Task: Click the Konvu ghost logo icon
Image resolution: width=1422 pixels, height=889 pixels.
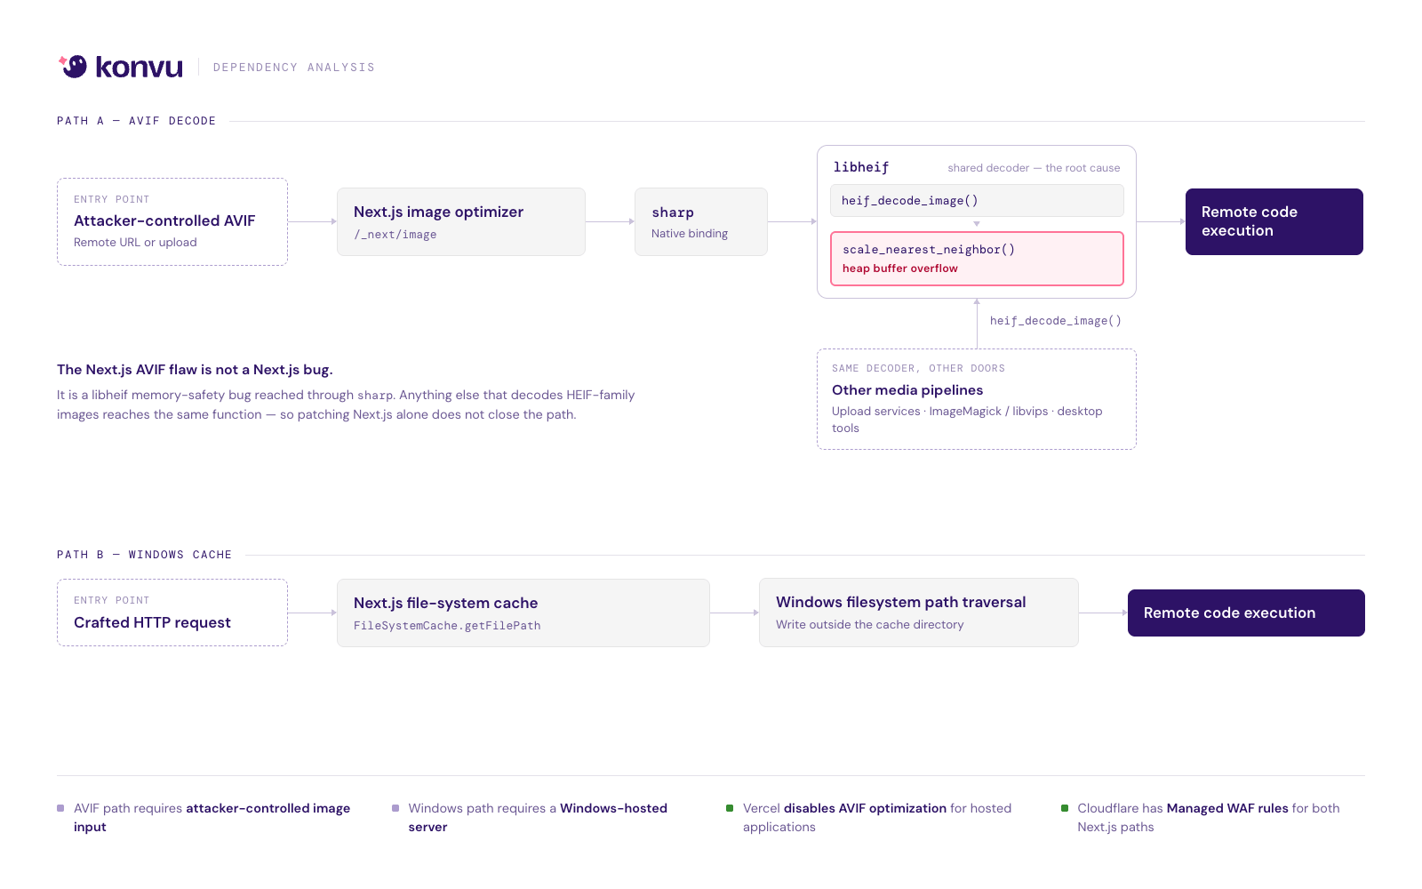Action: pyautogui.click(x=73, y=67)
